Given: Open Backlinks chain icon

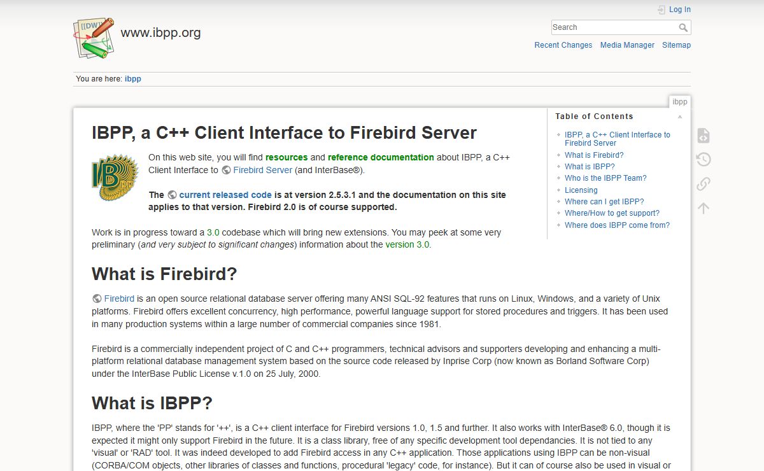Looking at the screenshot, I should click(x=703, y=184).
